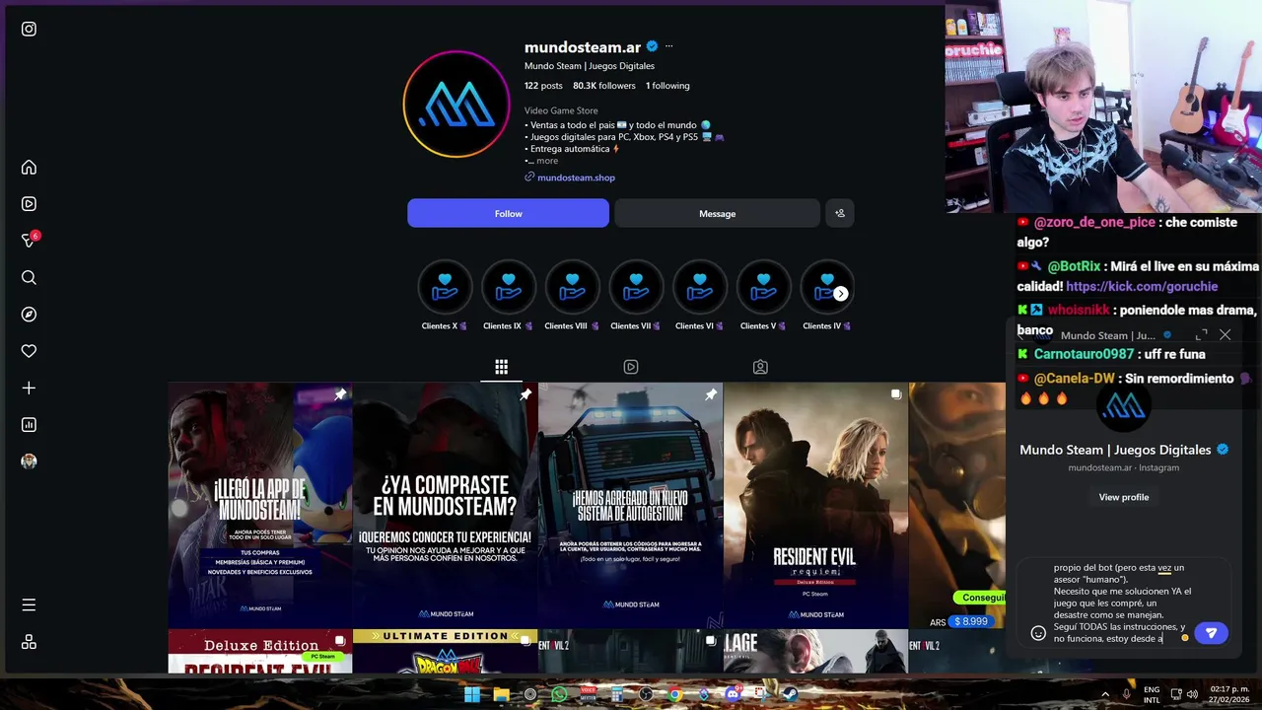This screenshot has height=710, width=1262.
Task: Open Clientes IX highlight
Action: [x=509, y=294]
